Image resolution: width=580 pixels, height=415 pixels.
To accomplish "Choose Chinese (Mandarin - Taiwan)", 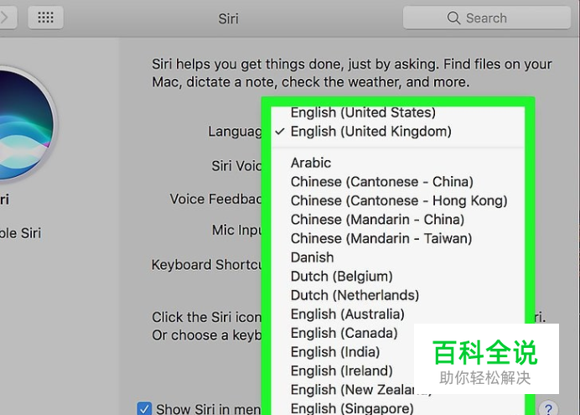I will [397, 238].
